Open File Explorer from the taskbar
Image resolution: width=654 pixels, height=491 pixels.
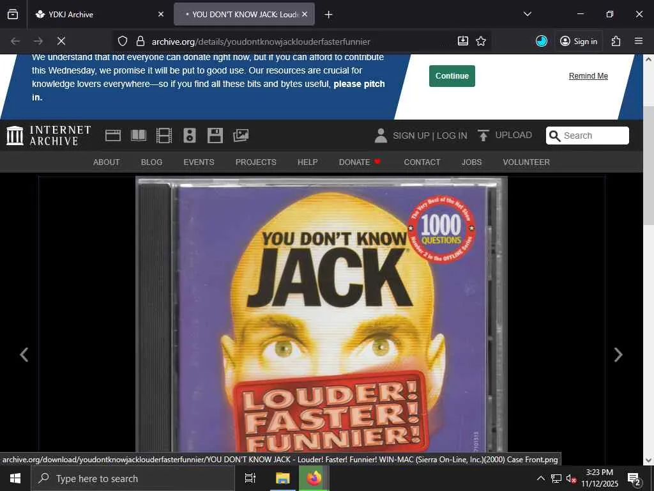point(282,478)
